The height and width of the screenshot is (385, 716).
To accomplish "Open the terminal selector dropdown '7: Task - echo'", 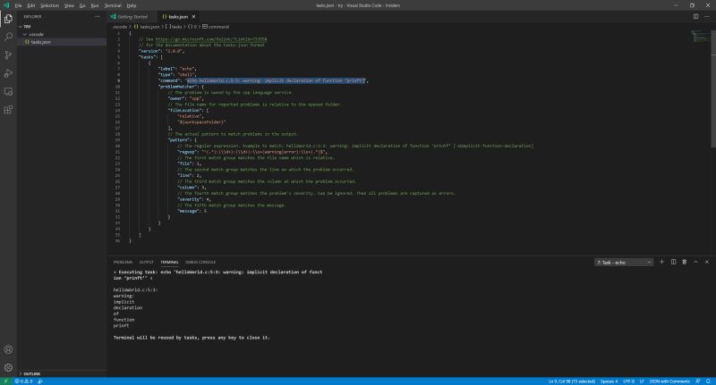I will [624, 263].
